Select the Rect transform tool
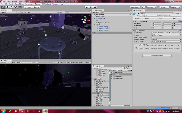Image resolution: width=182 pixels, height=113 pixels. [x=20, y=7]
